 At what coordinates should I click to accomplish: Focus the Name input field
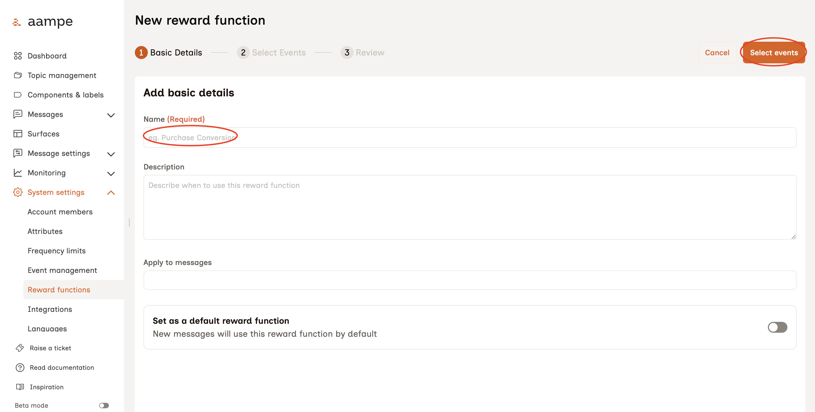470,138
